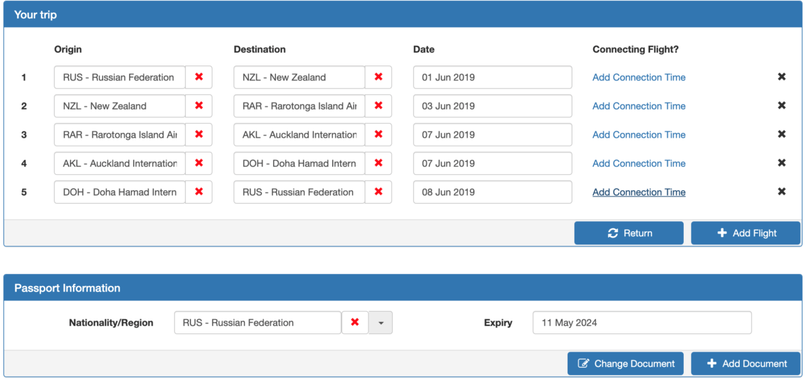Screen dimensions: 810x382
Task: Open the 03 Jun 2019 date field
Action: (x=493, y=106)
